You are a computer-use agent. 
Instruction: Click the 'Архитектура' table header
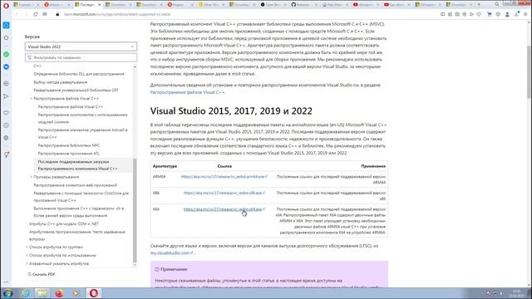tap(165, 166)
